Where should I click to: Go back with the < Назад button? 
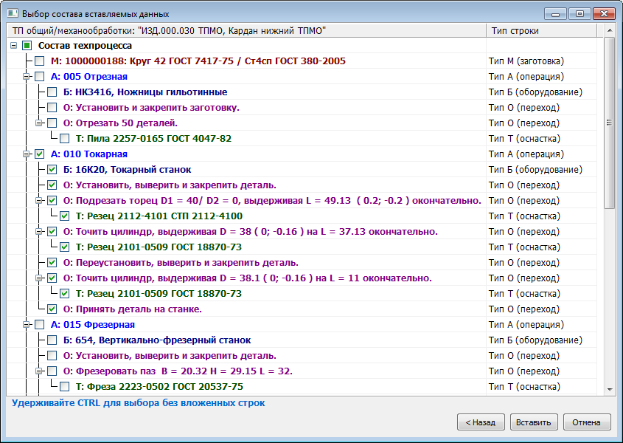481,422
